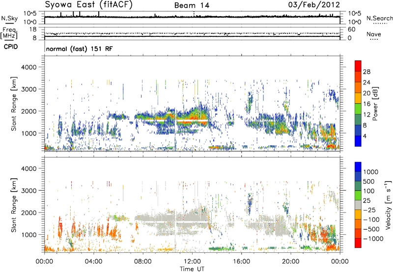Viewport: 393px width, 272px height.
Task: Click the '20' label on the Power scale
Action: 366,93
